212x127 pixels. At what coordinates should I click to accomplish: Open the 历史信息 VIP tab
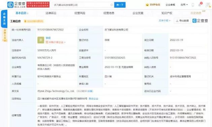pyautogui.click(x=196, y=13)
